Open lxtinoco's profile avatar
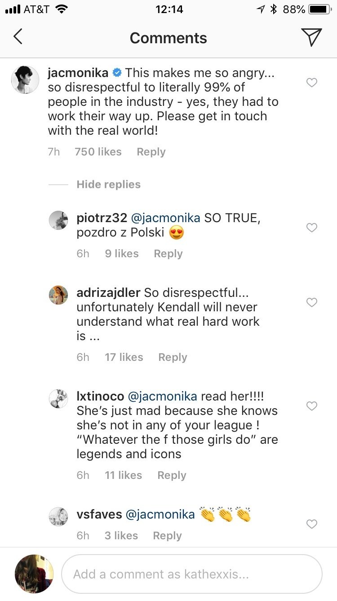Image resolution: width=337 pixels, height=601 pixels. click(x=58, y=399)
